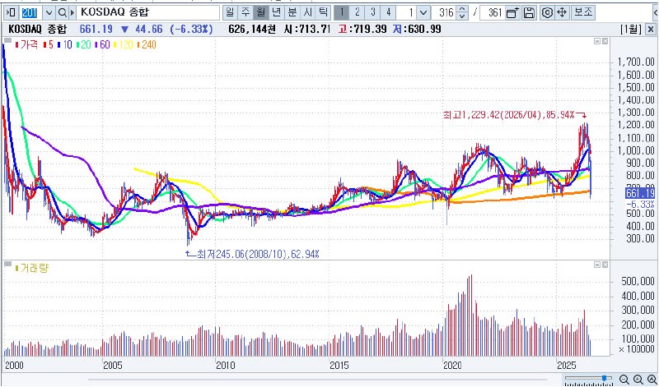Click the 316 bar count field
659x387 pixels.
tap(445, 13)
